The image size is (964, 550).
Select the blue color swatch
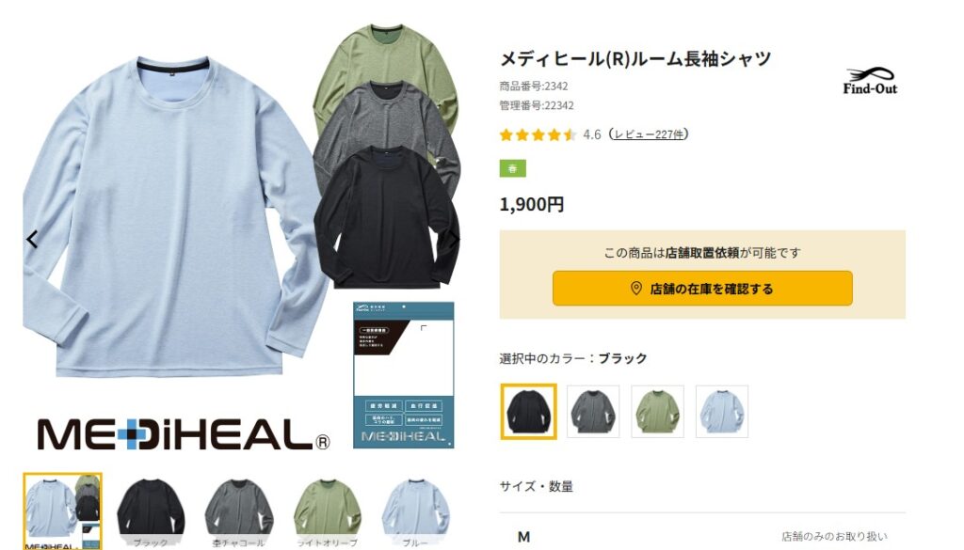pos(722,411)
